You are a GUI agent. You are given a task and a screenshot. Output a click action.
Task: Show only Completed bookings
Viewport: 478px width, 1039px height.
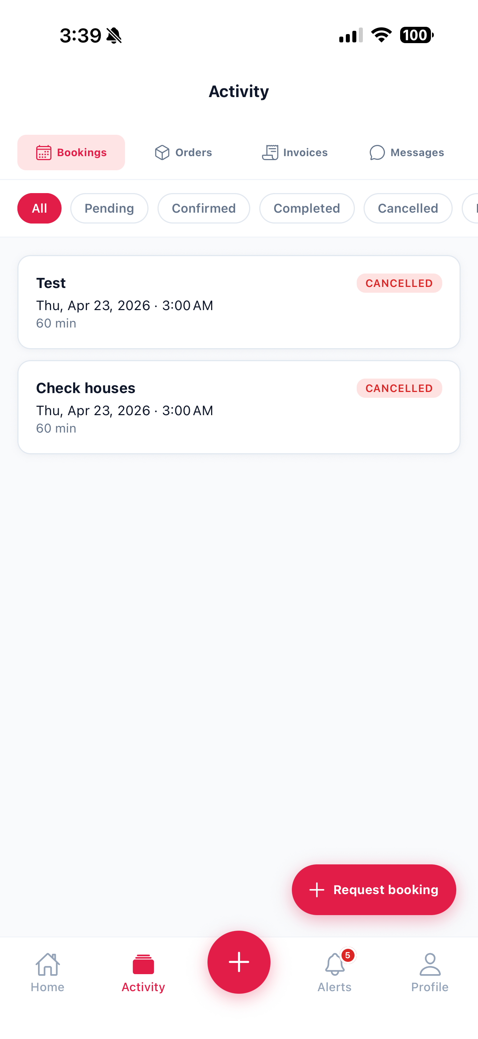307,208
